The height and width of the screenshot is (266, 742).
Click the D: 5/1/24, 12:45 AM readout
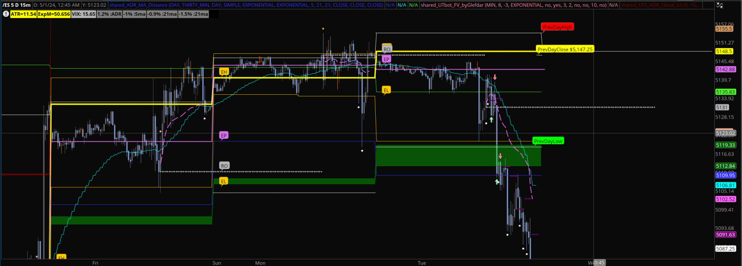click(x=57, y=5)
